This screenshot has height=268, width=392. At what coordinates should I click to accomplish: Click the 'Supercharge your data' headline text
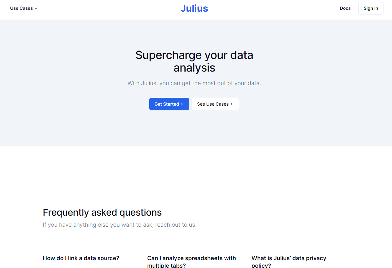[194, 55]
